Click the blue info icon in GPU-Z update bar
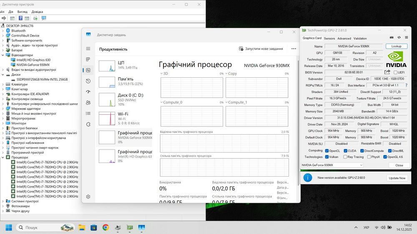 tap(308, 177)
